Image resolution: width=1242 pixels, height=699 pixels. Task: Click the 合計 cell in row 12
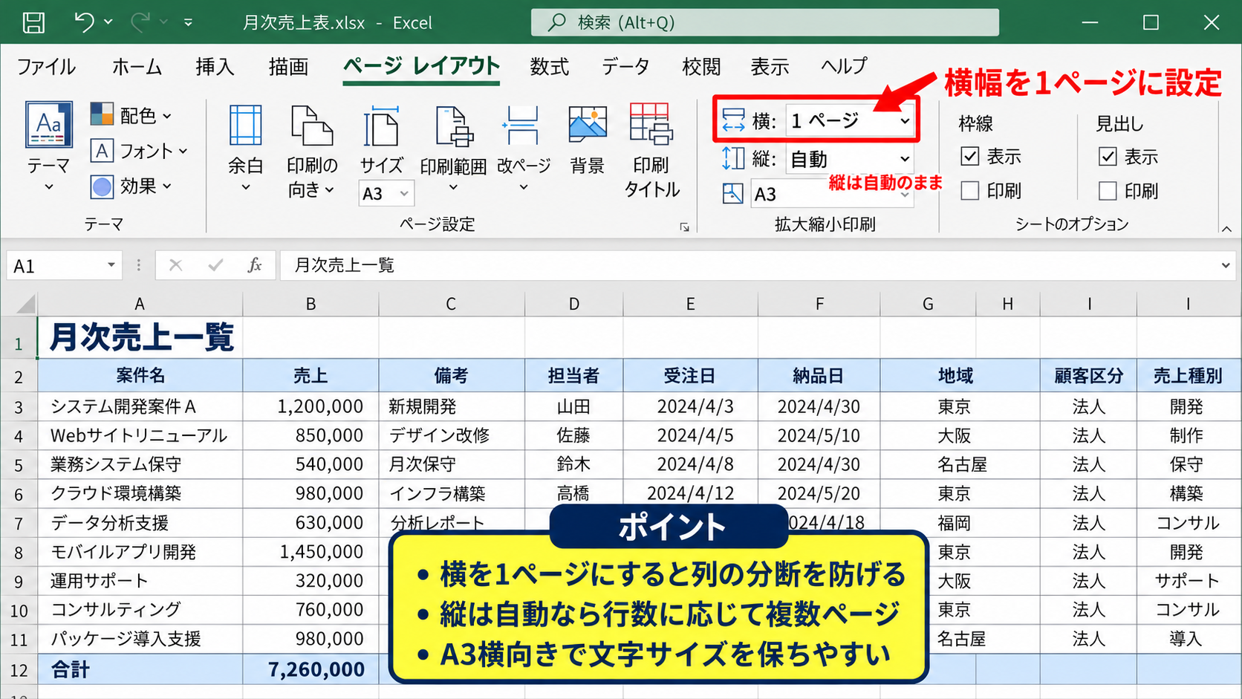click(140, 669)
